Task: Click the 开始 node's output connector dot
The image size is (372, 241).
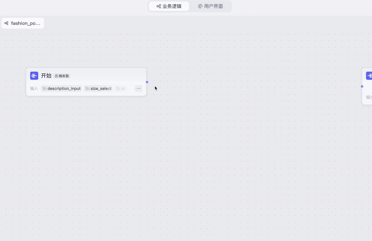Action: coord(147,82)
